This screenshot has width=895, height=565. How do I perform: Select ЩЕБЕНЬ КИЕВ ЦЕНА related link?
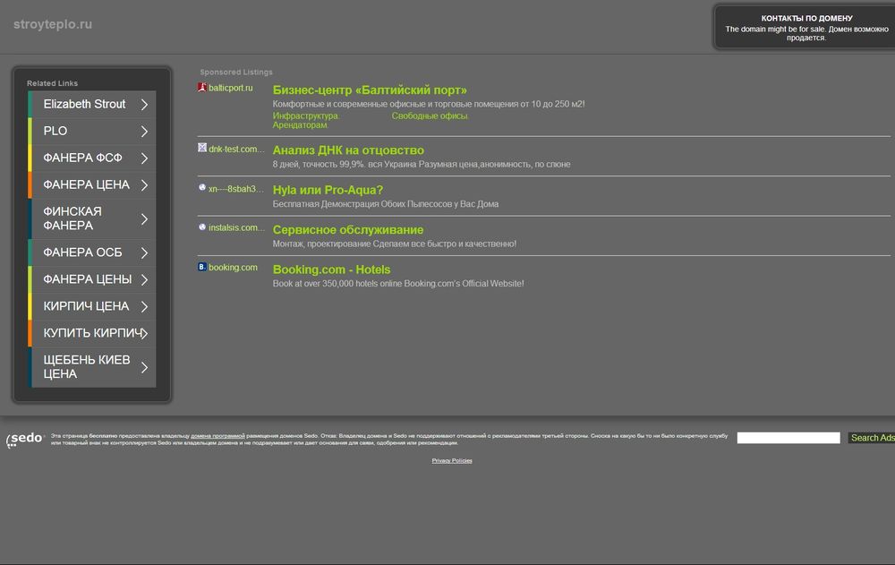92,367
